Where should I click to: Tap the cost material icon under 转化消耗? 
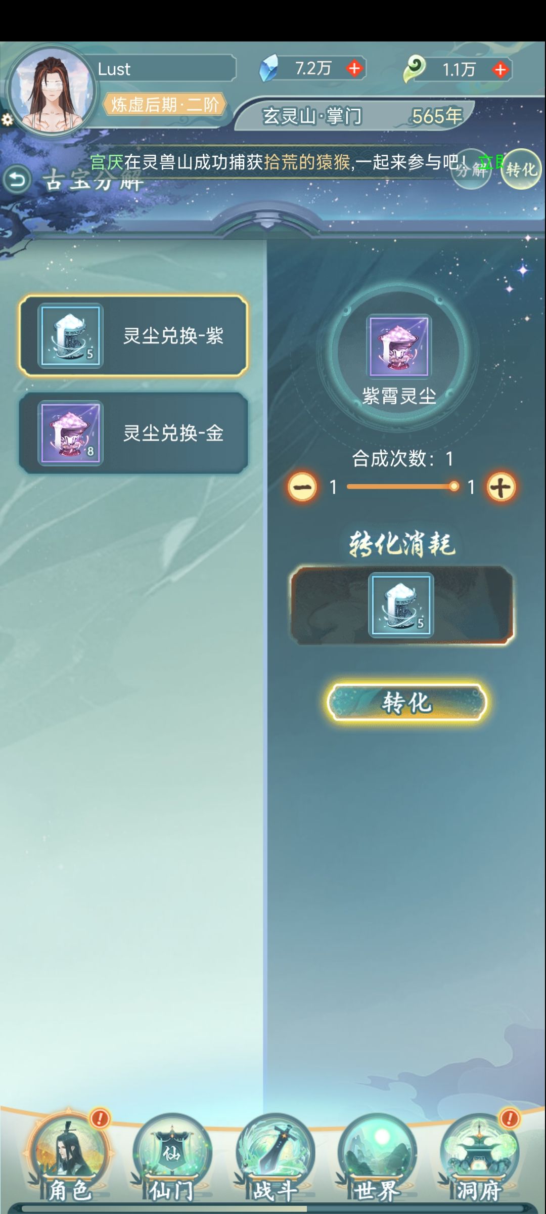click(x=401, y=605)
